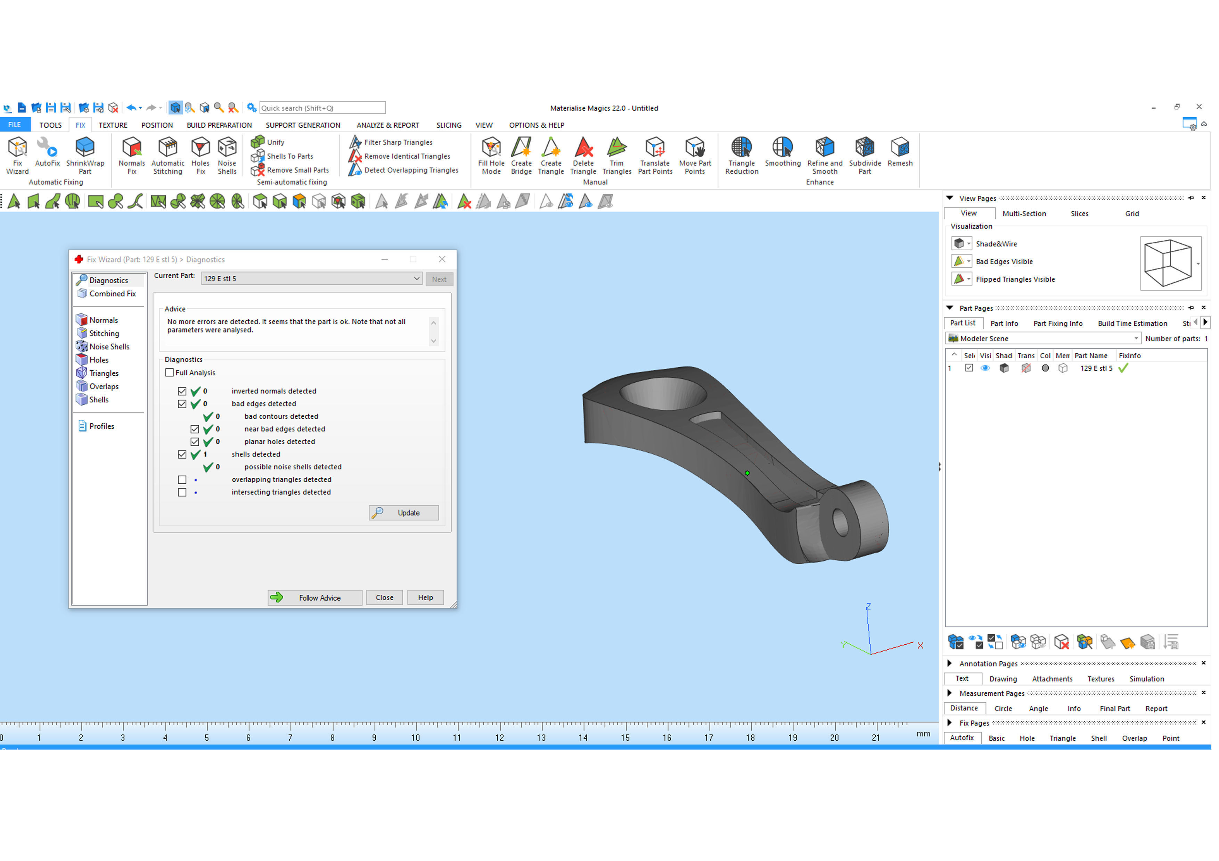Enable the Full Analysis checkbox
This screenshot has height=861, width=1219.
tap(170, 373)
